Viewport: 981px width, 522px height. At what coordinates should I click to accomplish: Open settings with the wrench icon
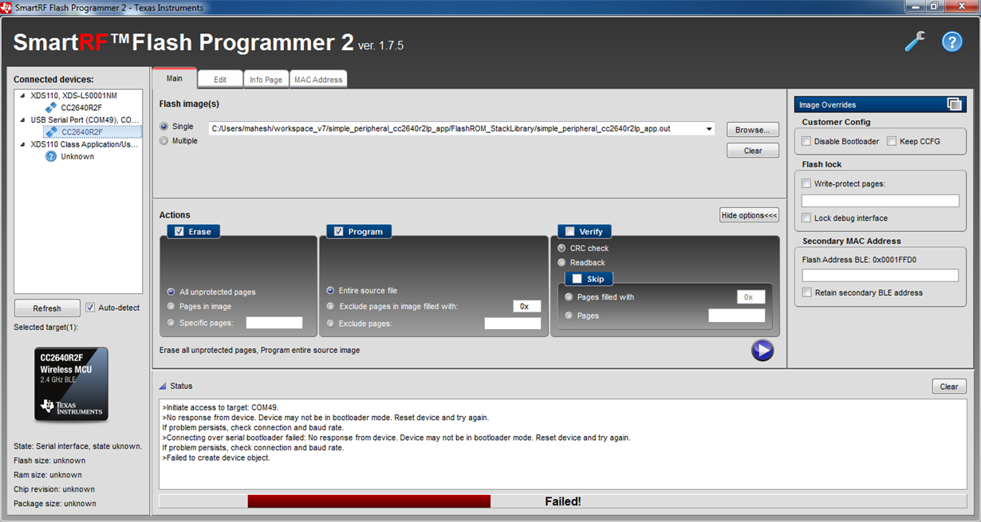[915, 41]
